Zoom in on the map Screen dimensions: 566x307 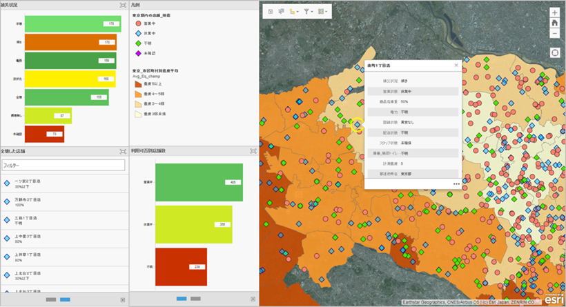(x=555, y=12)
